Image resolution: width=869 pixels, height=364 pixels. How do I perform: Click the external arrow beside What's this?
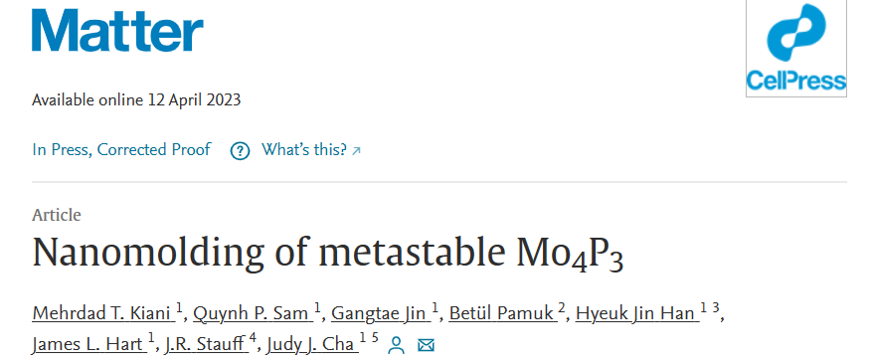[356, 151]
